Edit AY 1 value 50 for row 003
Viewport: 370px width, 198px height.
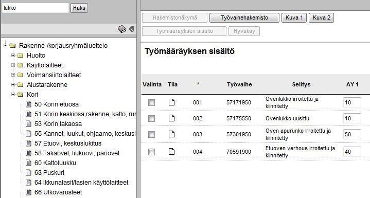tap(352, 134)
